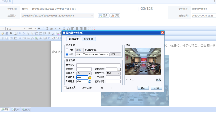Click the lock aspect ratio icon
Image resolution: width=216 pixels, height=116 pixels.
pos(90,78)
